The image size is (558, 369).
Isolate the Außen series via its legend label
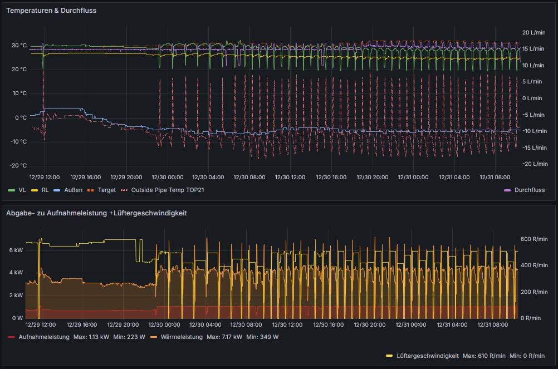coord(73,190)
